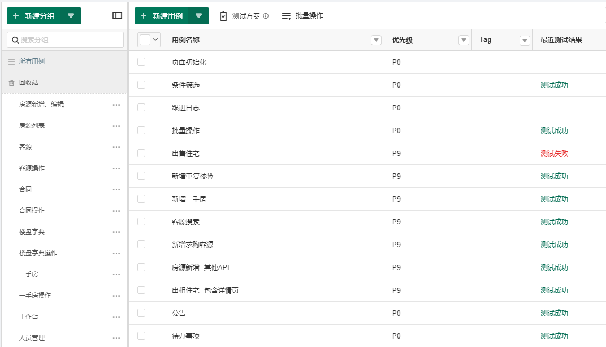
Task: Open the 新增求购客源 test case
Action: [x=193, y=245]
